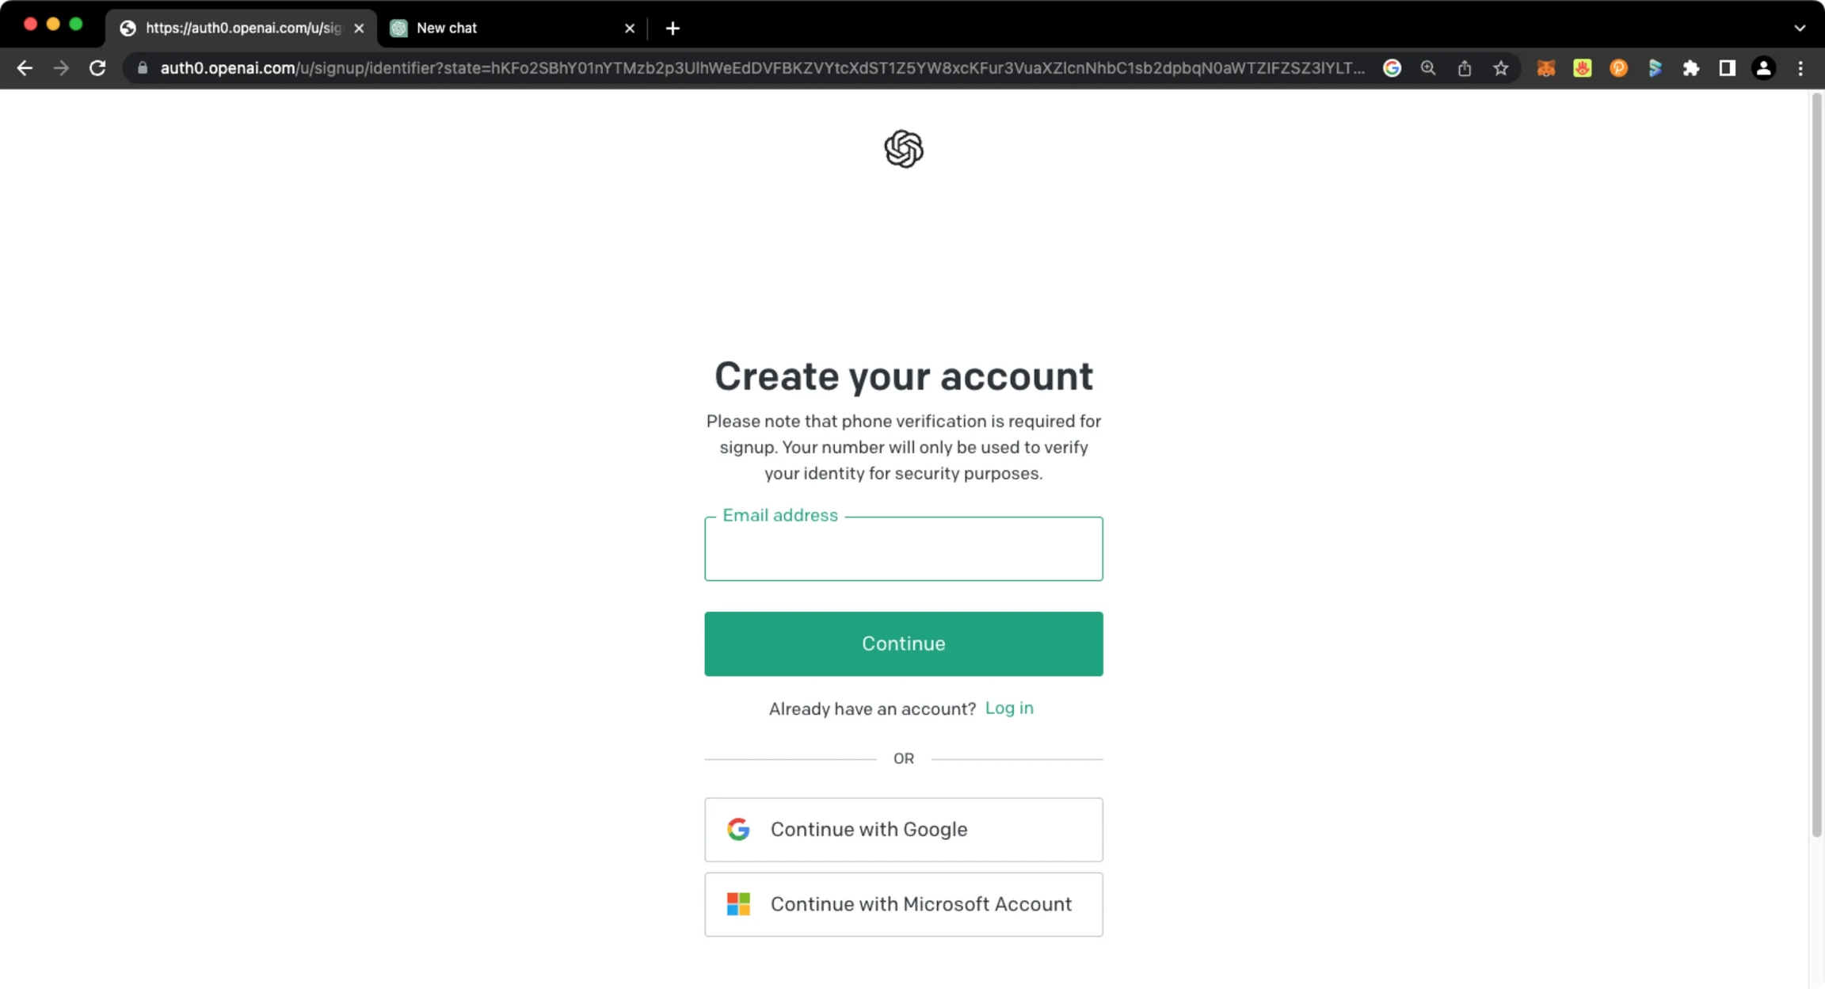Close the New chat tab
Screen dimensions: 1825x989
click(630, 28)
